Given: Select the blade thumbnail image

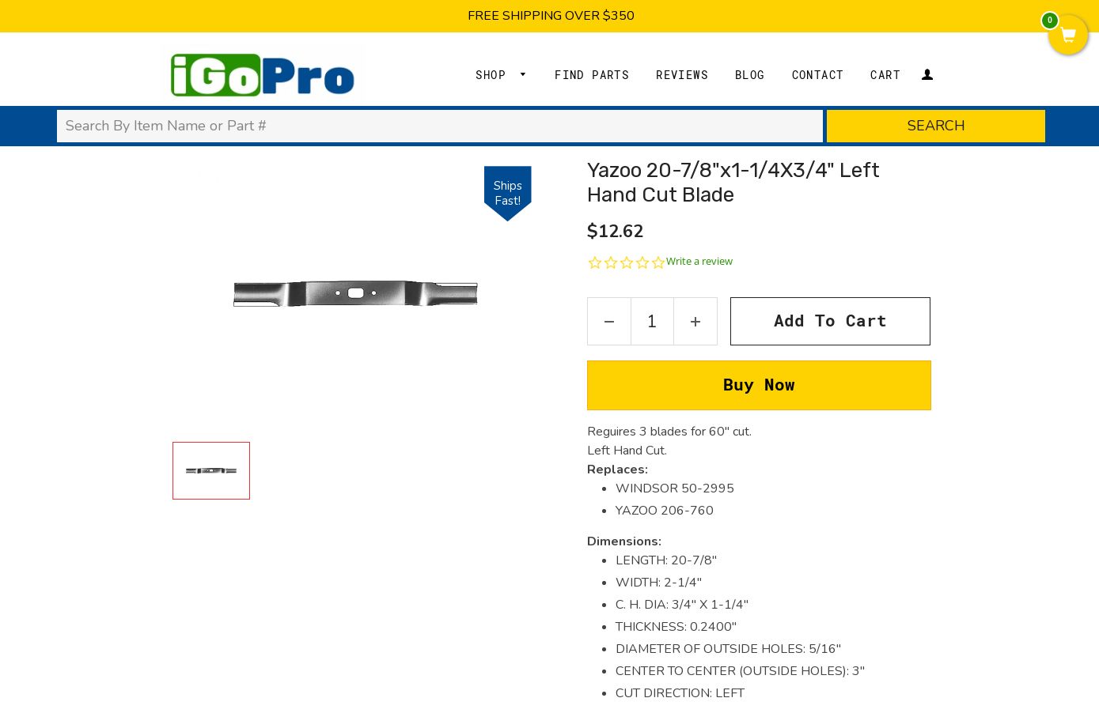Looking at the screenshot, I should [x=211, y=471].
